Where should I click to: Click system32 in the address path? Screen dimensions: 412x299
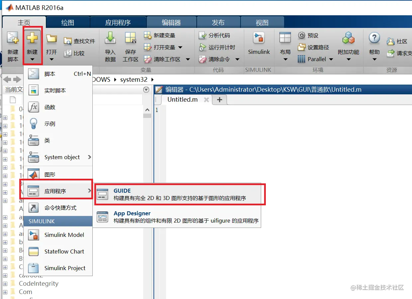click(134, 79)
